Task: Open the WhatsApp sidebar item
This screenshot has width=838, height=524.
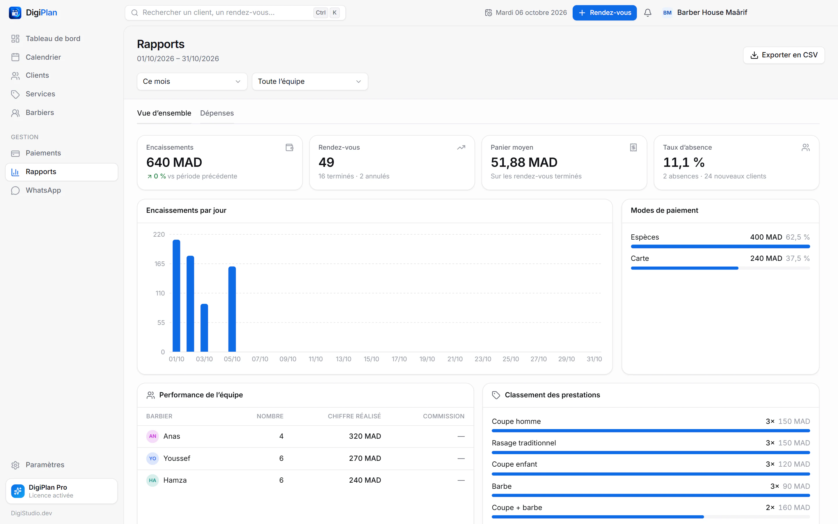Action: [62, 190]
